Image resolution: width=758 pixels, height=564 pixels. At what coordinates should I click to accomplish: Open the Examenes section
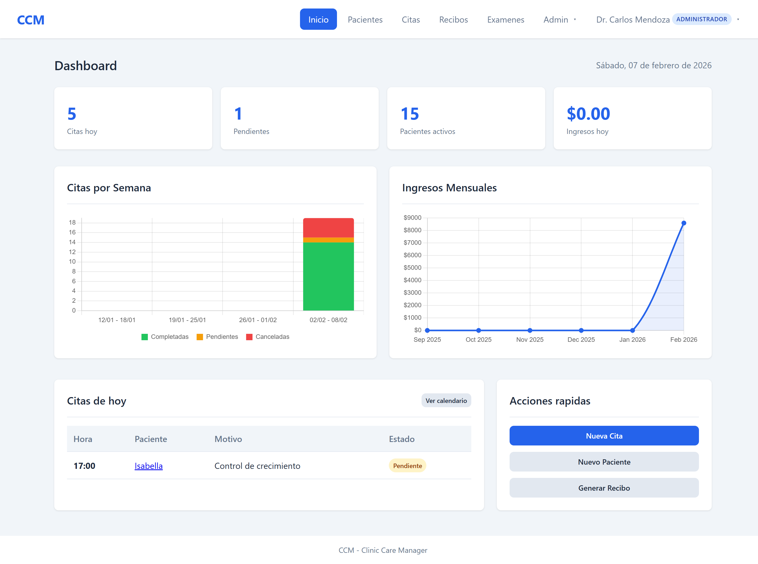coord(506,19)
